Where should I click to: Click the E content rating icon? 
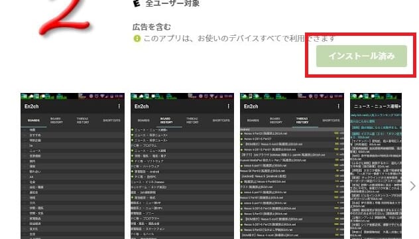point(137,3)
